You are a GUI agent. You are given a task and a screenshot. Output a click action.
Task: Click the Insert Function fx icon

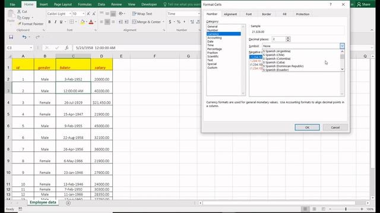click(66, 48)
